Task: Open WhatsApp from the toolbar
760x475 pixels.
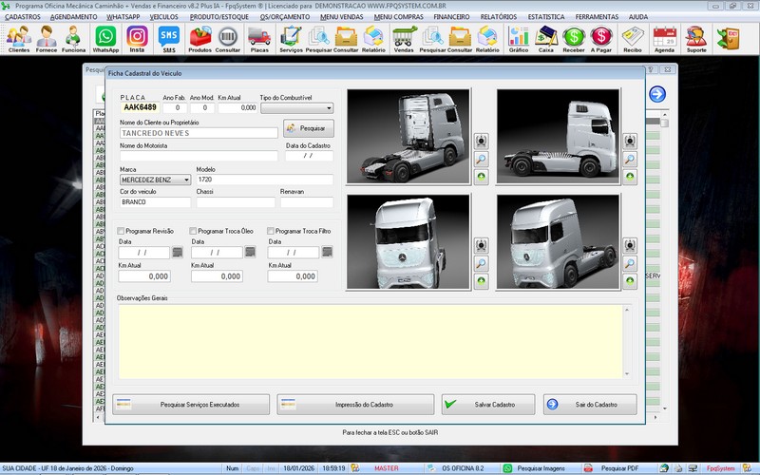Action: [x=105, y=38]
